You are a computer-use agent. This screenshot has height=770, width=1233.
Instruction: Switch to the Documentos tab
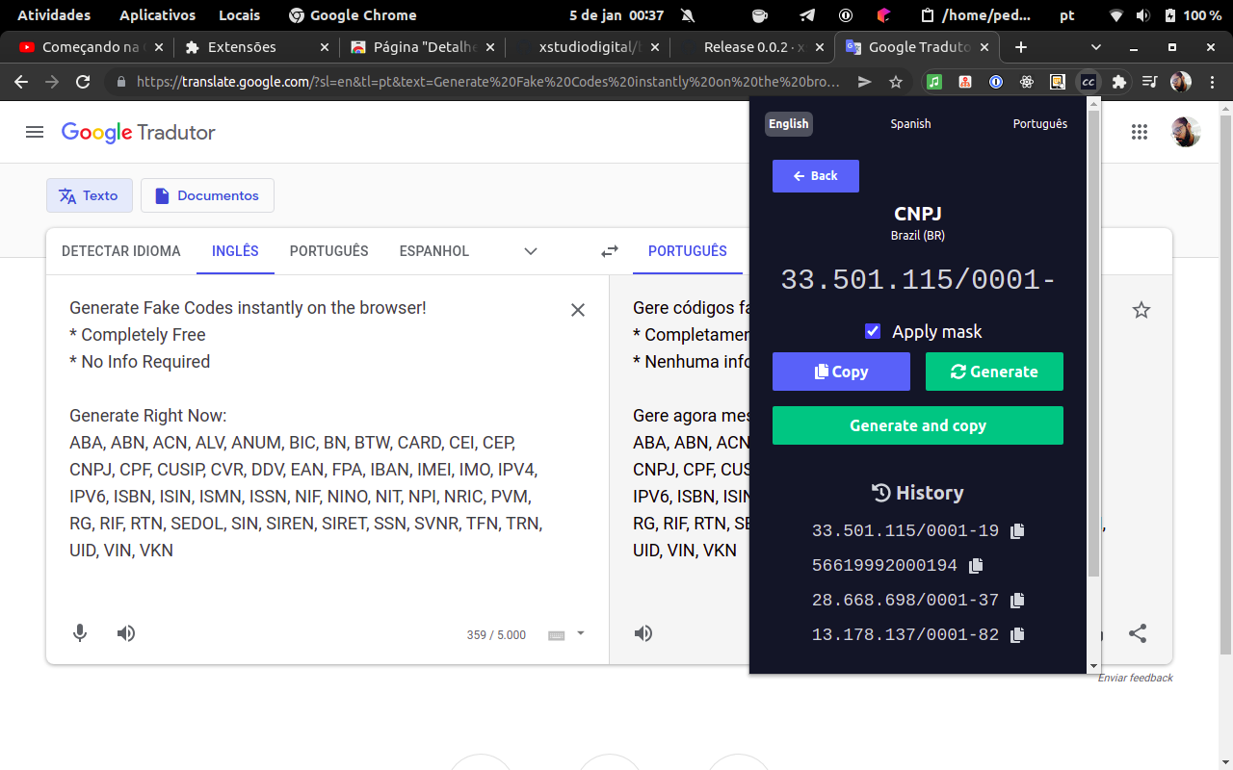(207, 195)
